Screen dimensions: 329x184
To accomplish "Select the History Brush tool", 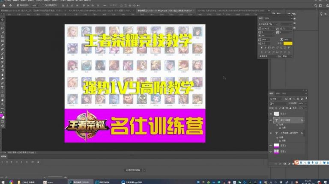I will 2,62.
